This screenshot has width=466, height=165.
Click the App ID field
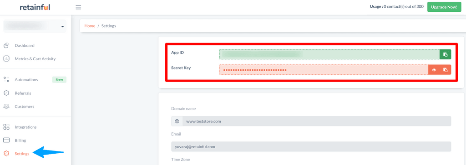pyautogui.click(x=329, y=54)
